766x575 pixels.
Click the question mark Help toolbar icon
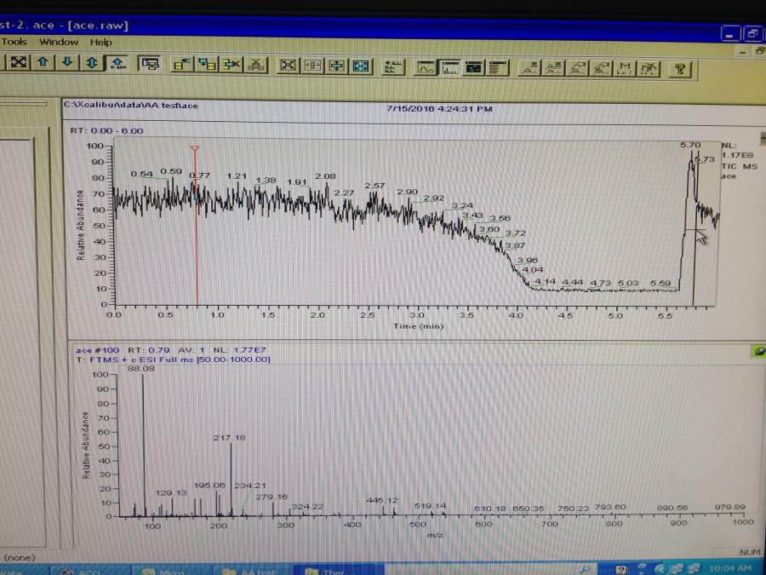680,70
